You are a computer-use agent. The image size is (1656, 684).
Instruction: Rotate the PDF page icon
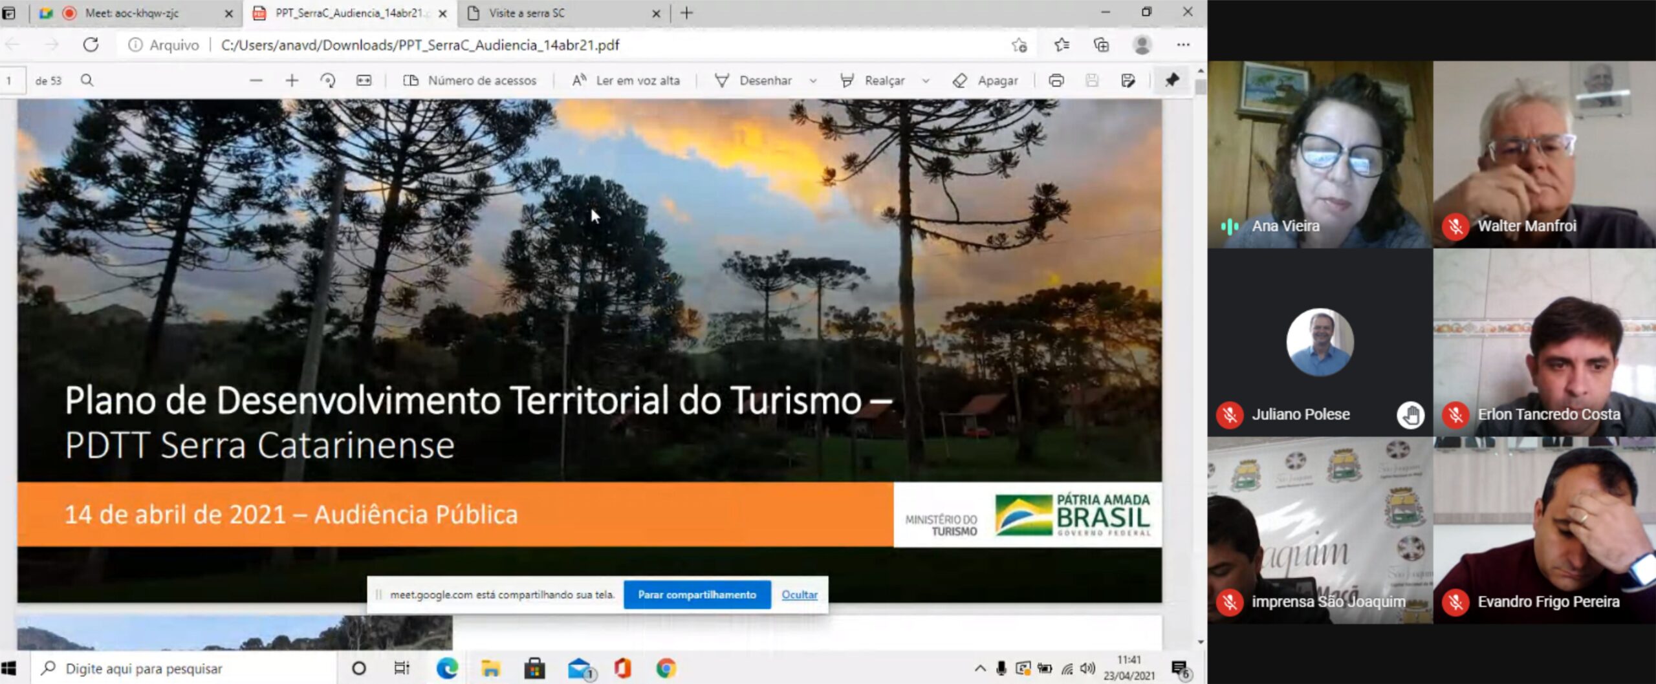pyautogui.click(x=328, y=81)
